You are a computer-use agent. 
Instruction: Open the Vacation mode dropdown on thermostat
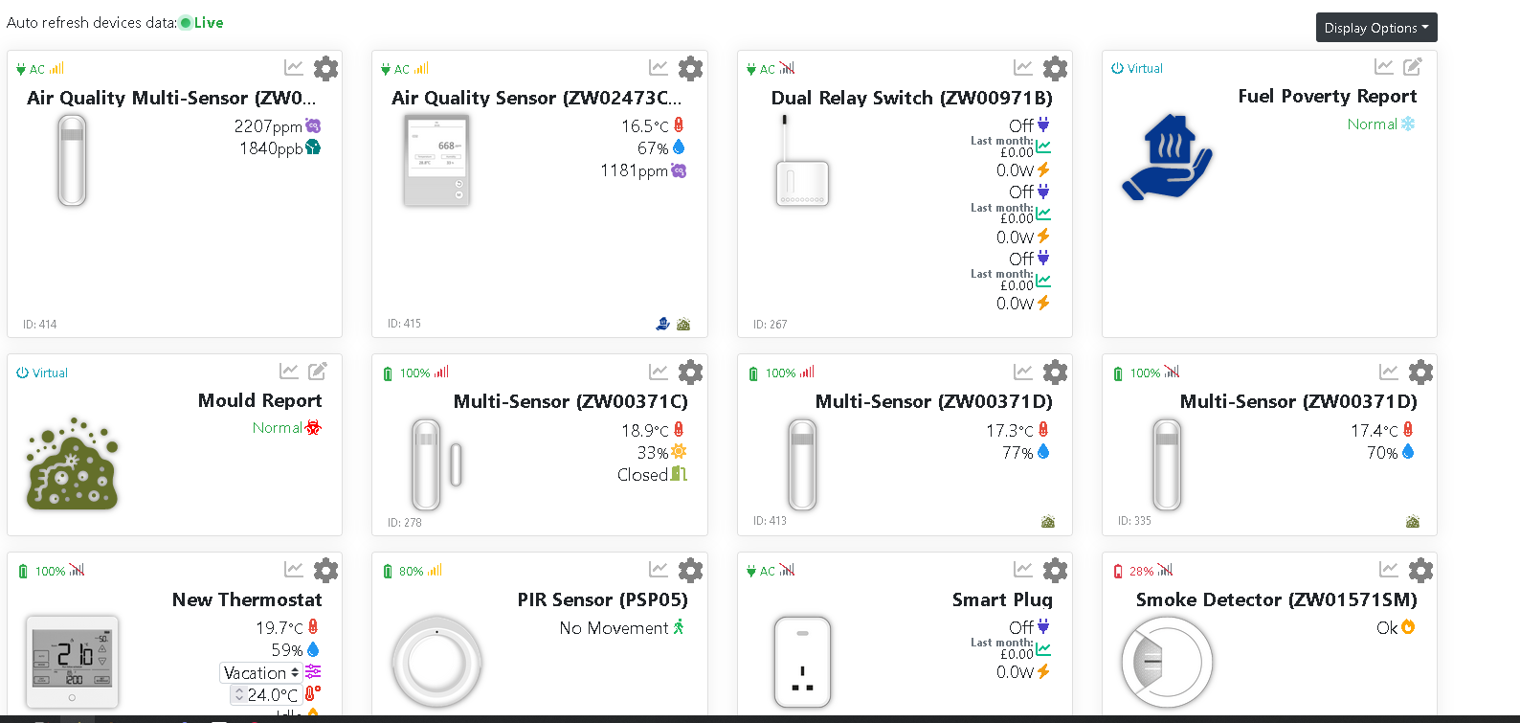point(261,673)
